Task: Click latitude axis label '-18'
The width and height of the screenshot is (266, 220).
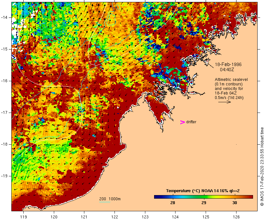Action: tap(4, 144)
